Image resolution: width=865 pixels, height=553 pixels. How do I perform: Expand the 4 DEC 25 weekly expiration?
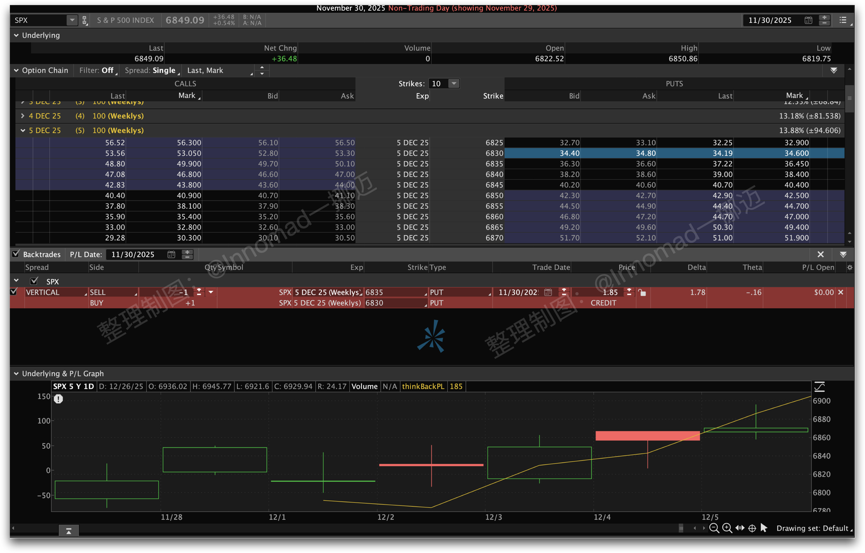(x=22, y=116)
